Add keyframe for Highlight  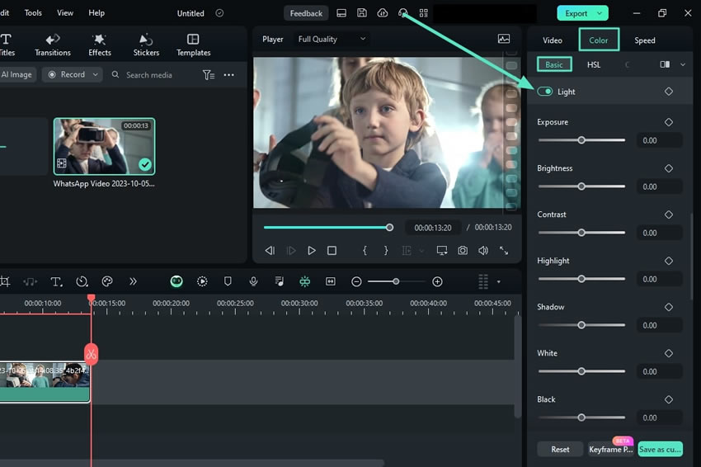[669, 261]
